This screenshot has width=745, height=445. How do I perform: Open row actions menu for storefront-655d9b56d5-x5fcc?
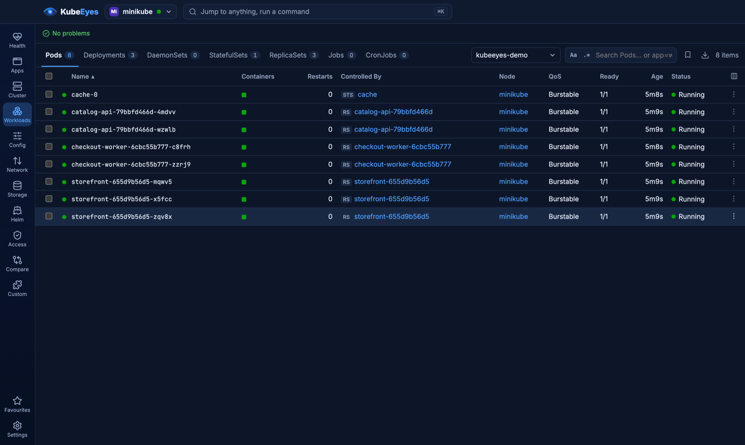pyautogui.click(x=734, y=199)
